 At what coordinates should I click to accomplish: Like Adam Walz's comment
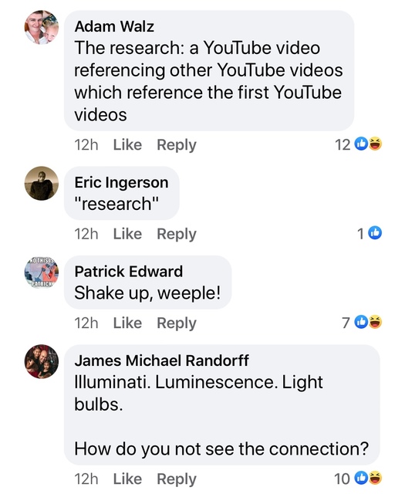127,145
